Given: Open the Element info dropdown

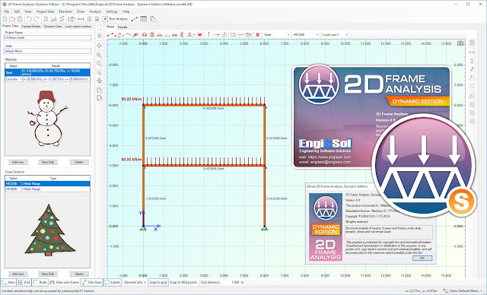Looking at the screenshot, I should [x=135, y=282].
